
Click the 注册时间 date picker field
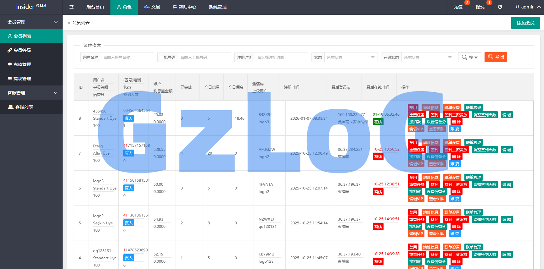281,57
